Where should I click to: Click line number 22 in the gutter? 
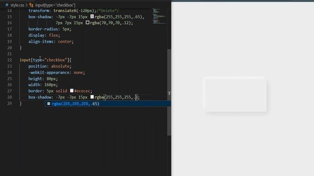click(x=9, y=60)
